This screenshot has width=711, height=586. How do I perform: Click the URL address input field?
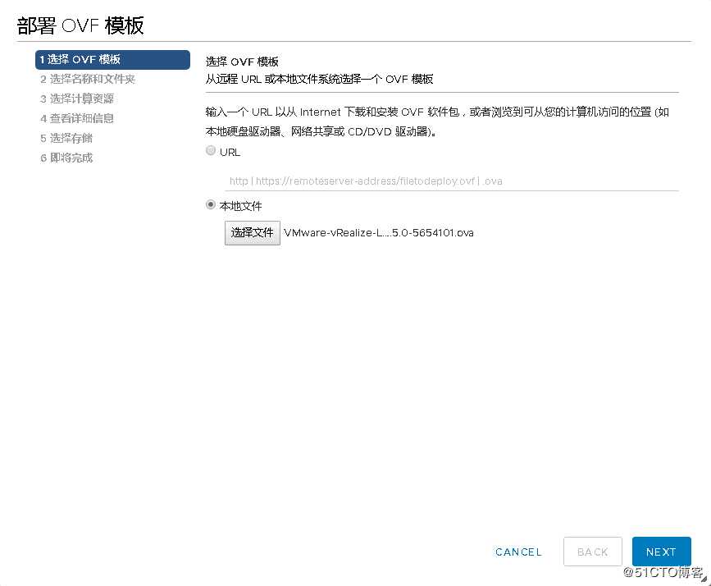click(452, 181)
